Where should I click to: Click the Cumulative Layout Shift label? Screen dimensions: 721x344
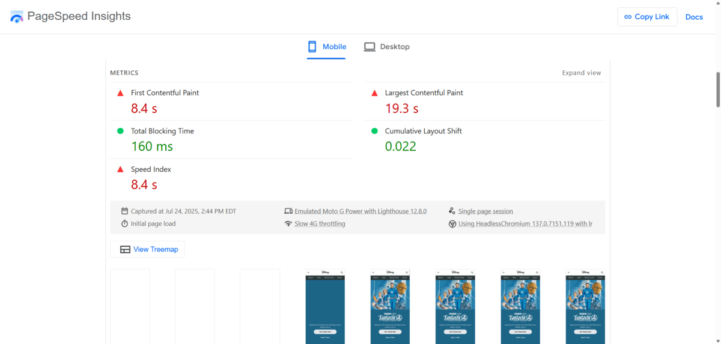pos(424,131)
